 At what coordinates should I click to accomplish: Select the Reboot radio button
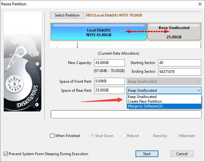point(124,136)
